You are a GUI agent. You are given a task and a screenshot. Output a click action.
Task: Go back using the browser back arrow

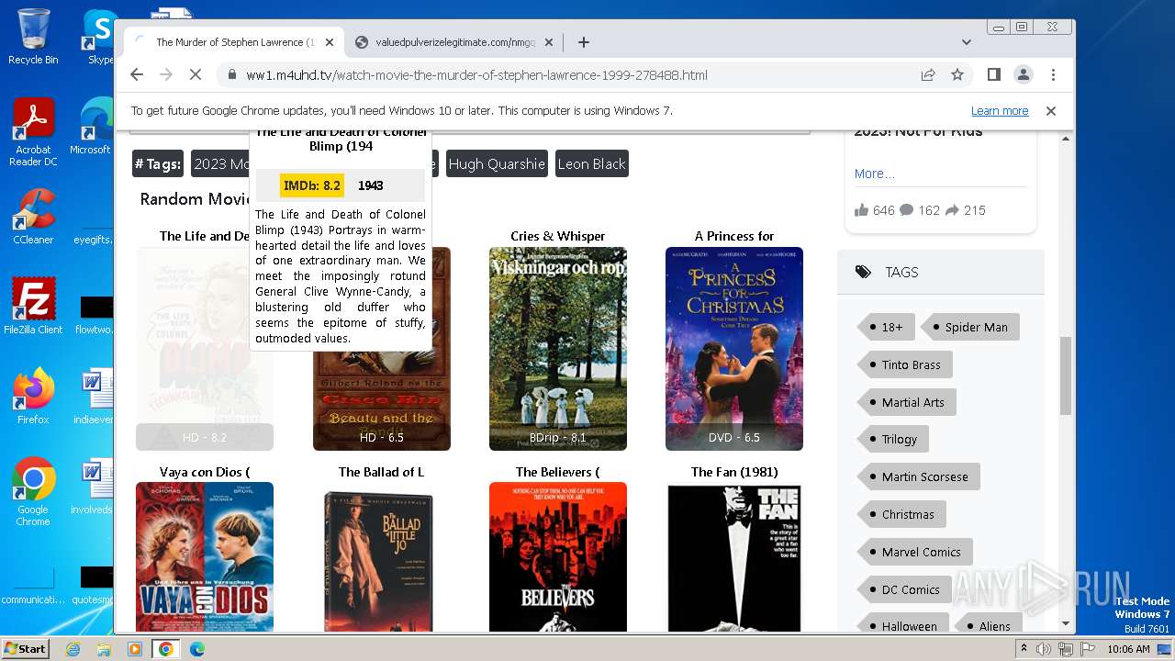[137, 74]
